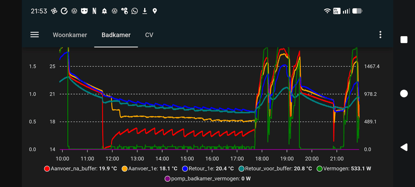This screenshot has height=187, width=415.
Task: Tap the Android square recents button
Action: pos(404,39)
